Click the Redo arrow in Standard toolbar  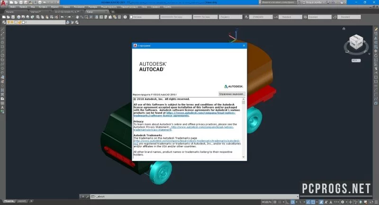[69, 17]
